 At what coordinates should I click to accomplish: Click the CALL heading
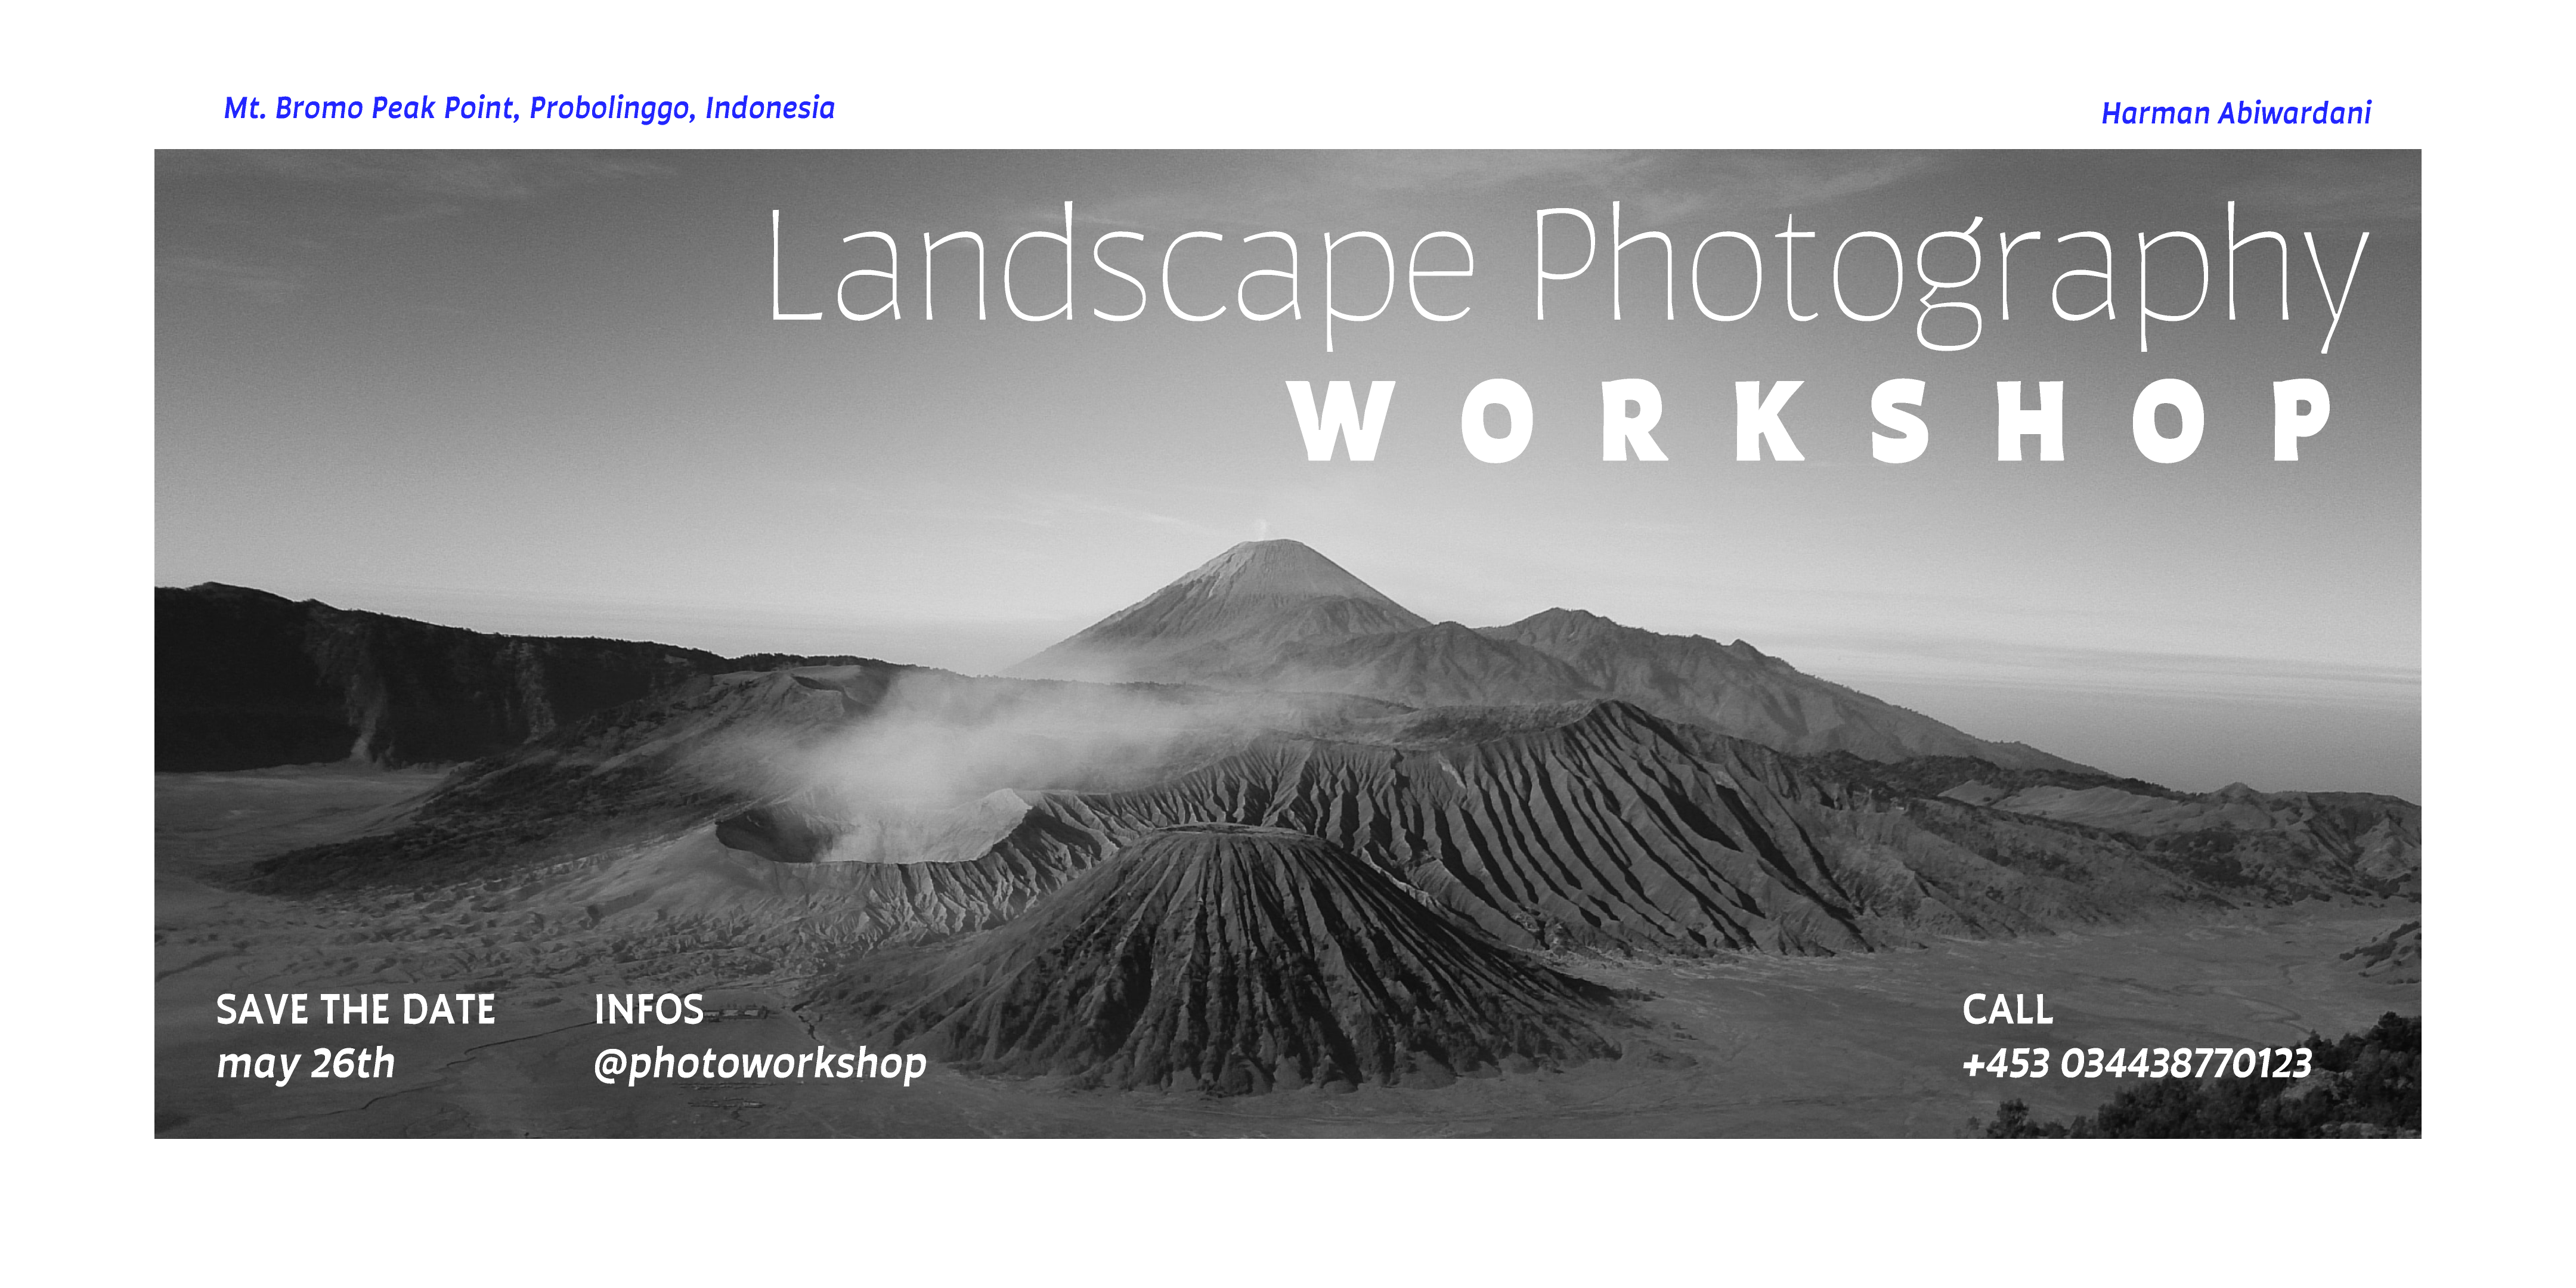click(x=2007, y=1010)
